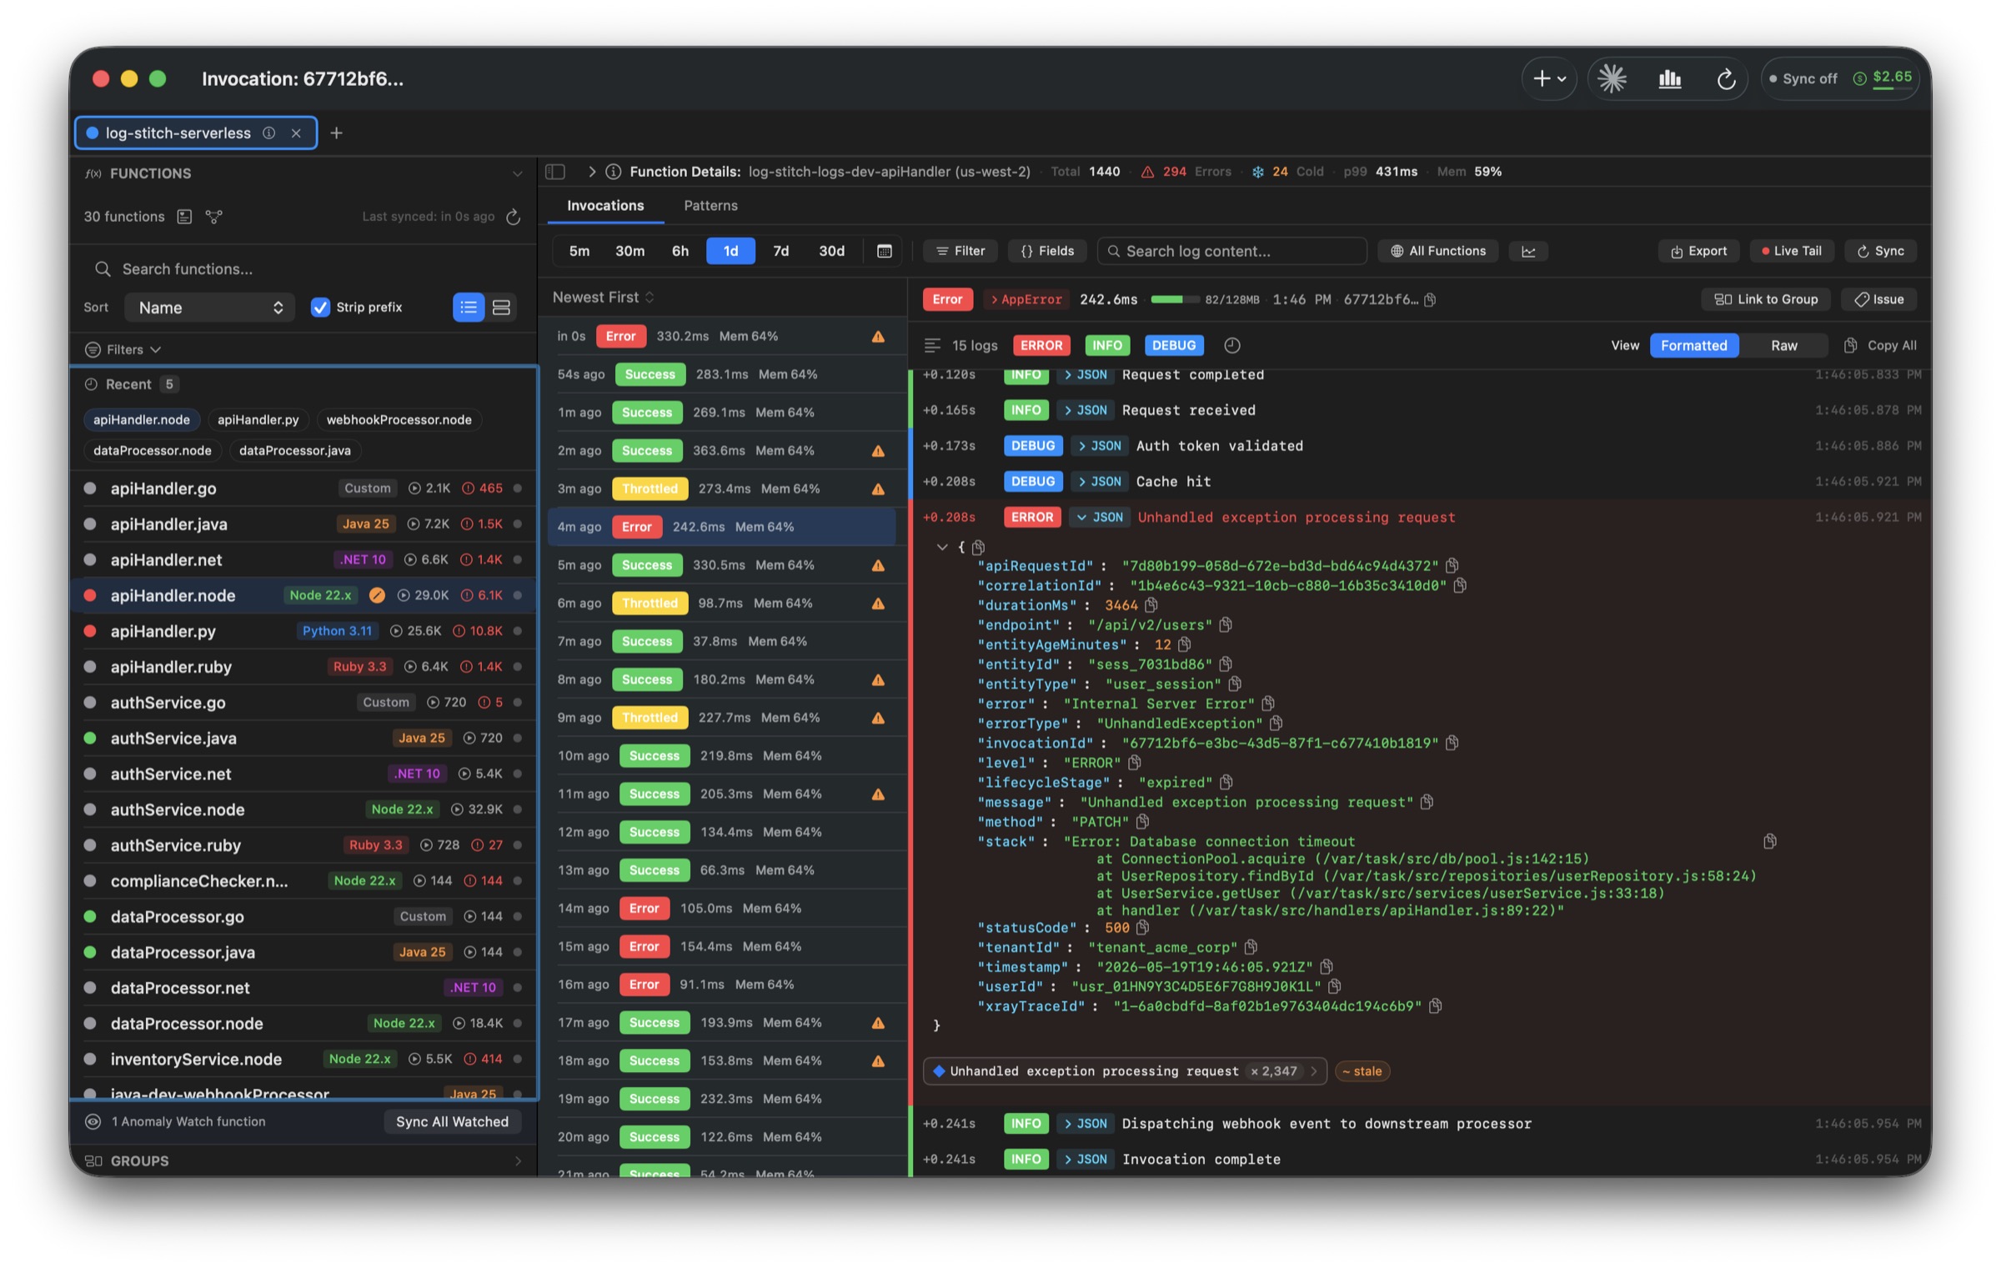2001x1268 pixels.
Task: Change the Newest First sort order
Action: (603, 297)
